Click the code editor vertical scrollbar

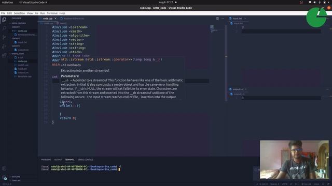pos(226,63)
